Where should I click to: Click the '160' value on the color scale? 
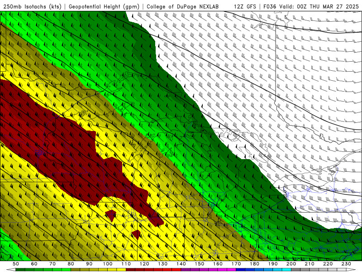point(218,264)
